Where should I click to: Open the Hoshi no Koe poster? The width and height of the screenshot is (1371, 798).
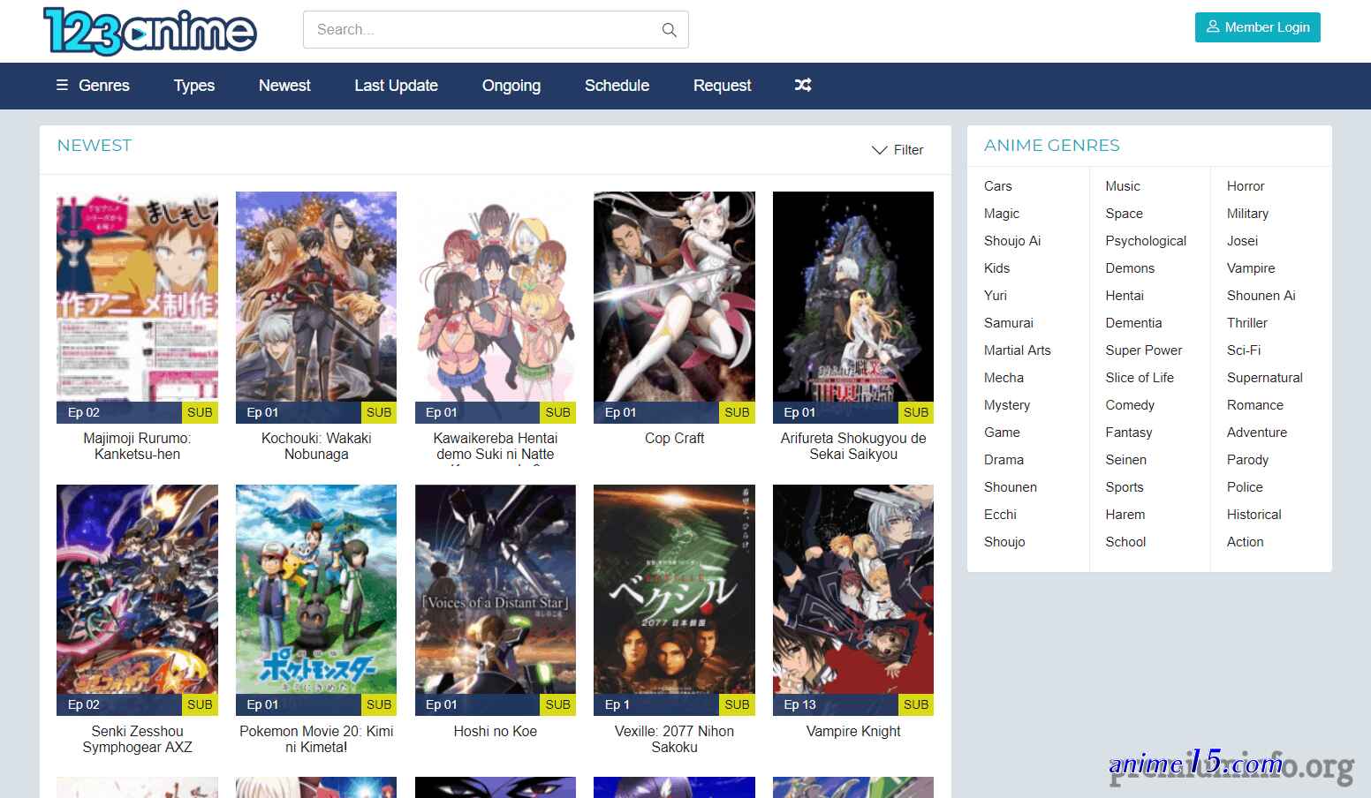[496, 600]
